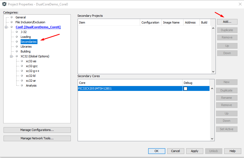Select the Analysis tree item
The height and width of the screenshot is (158, 244).
(x=31, y=85)
